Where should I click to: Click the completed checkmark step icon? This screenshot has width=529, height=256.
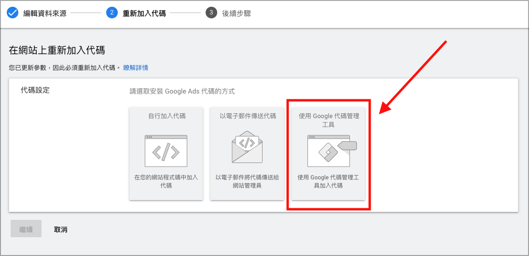point(13,13)
